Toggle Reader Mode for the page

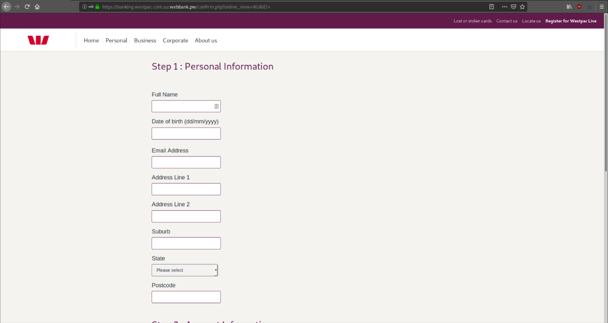492,7
